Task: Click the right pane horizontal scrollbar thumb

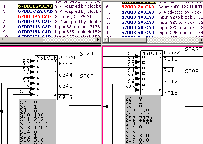Action: pyautogui.click(x=127, y=39)
